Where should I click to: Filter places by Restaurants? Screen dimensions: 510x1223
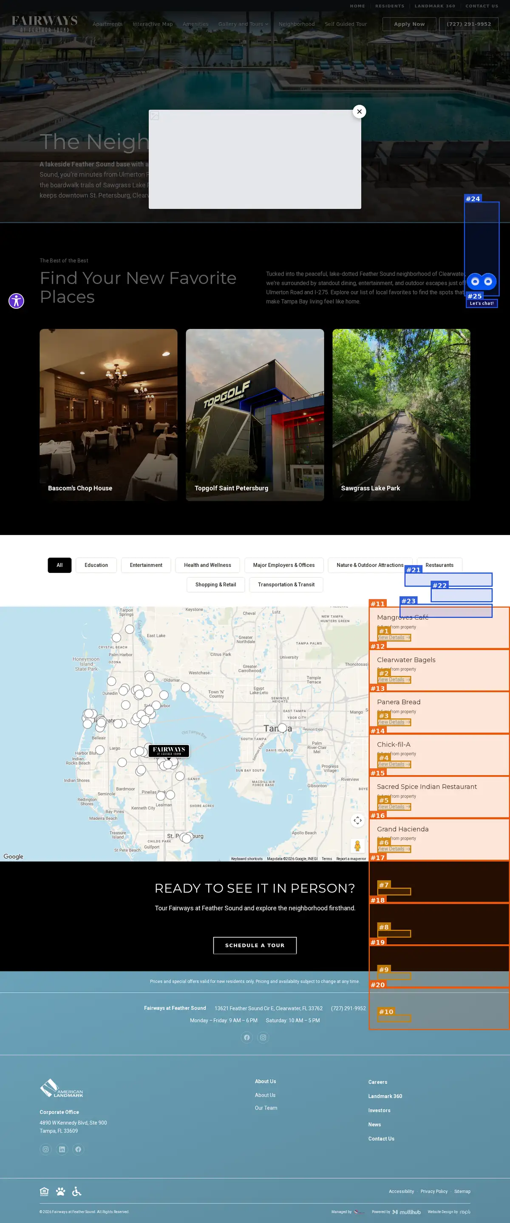pos(439,565)
